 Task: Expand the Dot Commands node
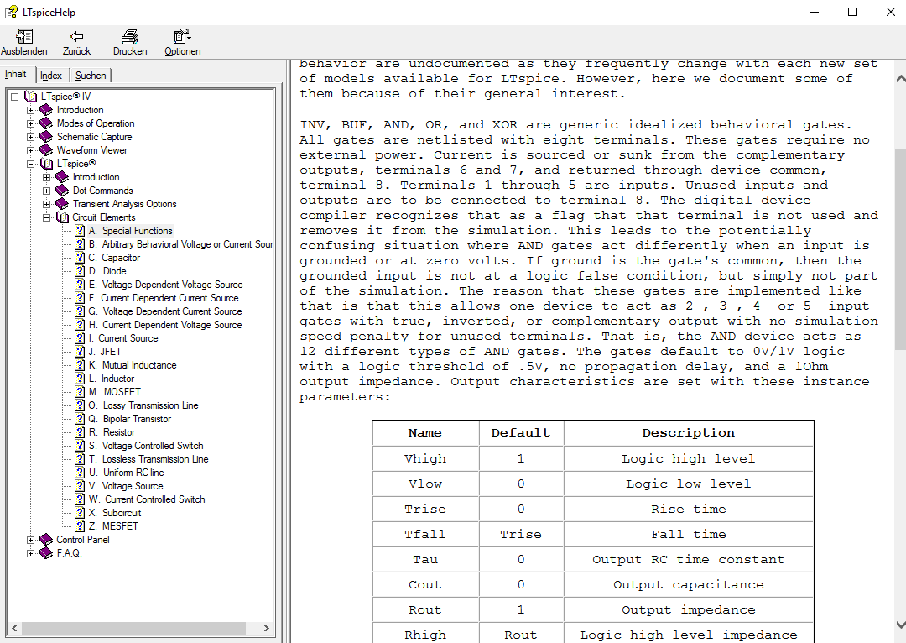click(47, 191)
